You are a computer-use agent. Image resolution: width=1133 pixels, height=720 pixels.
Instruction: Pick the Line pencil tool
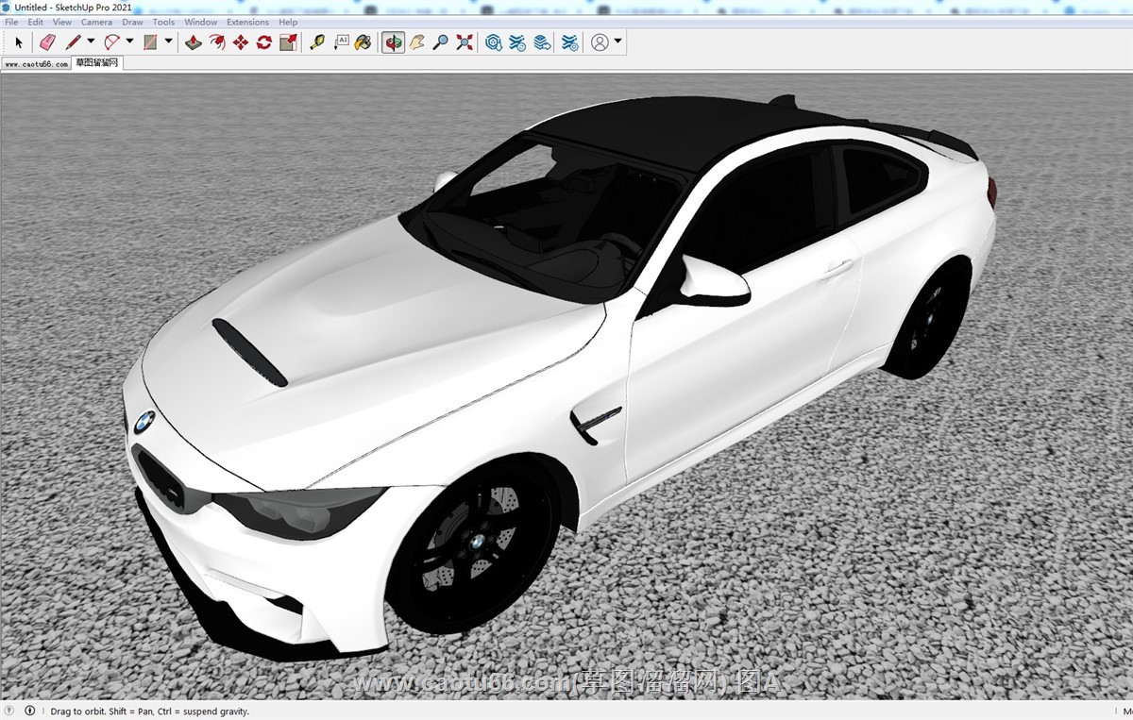coord(74,42)
